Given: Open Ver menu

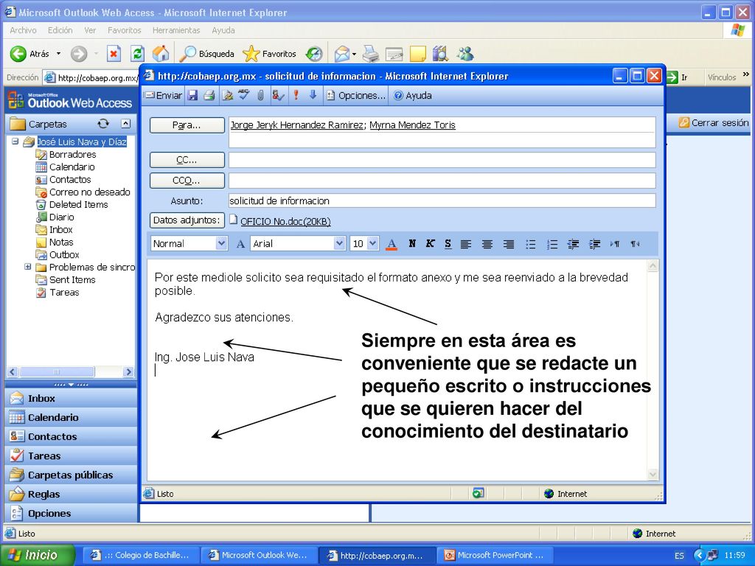Looking at the screenshot, I should click(89, 30).
